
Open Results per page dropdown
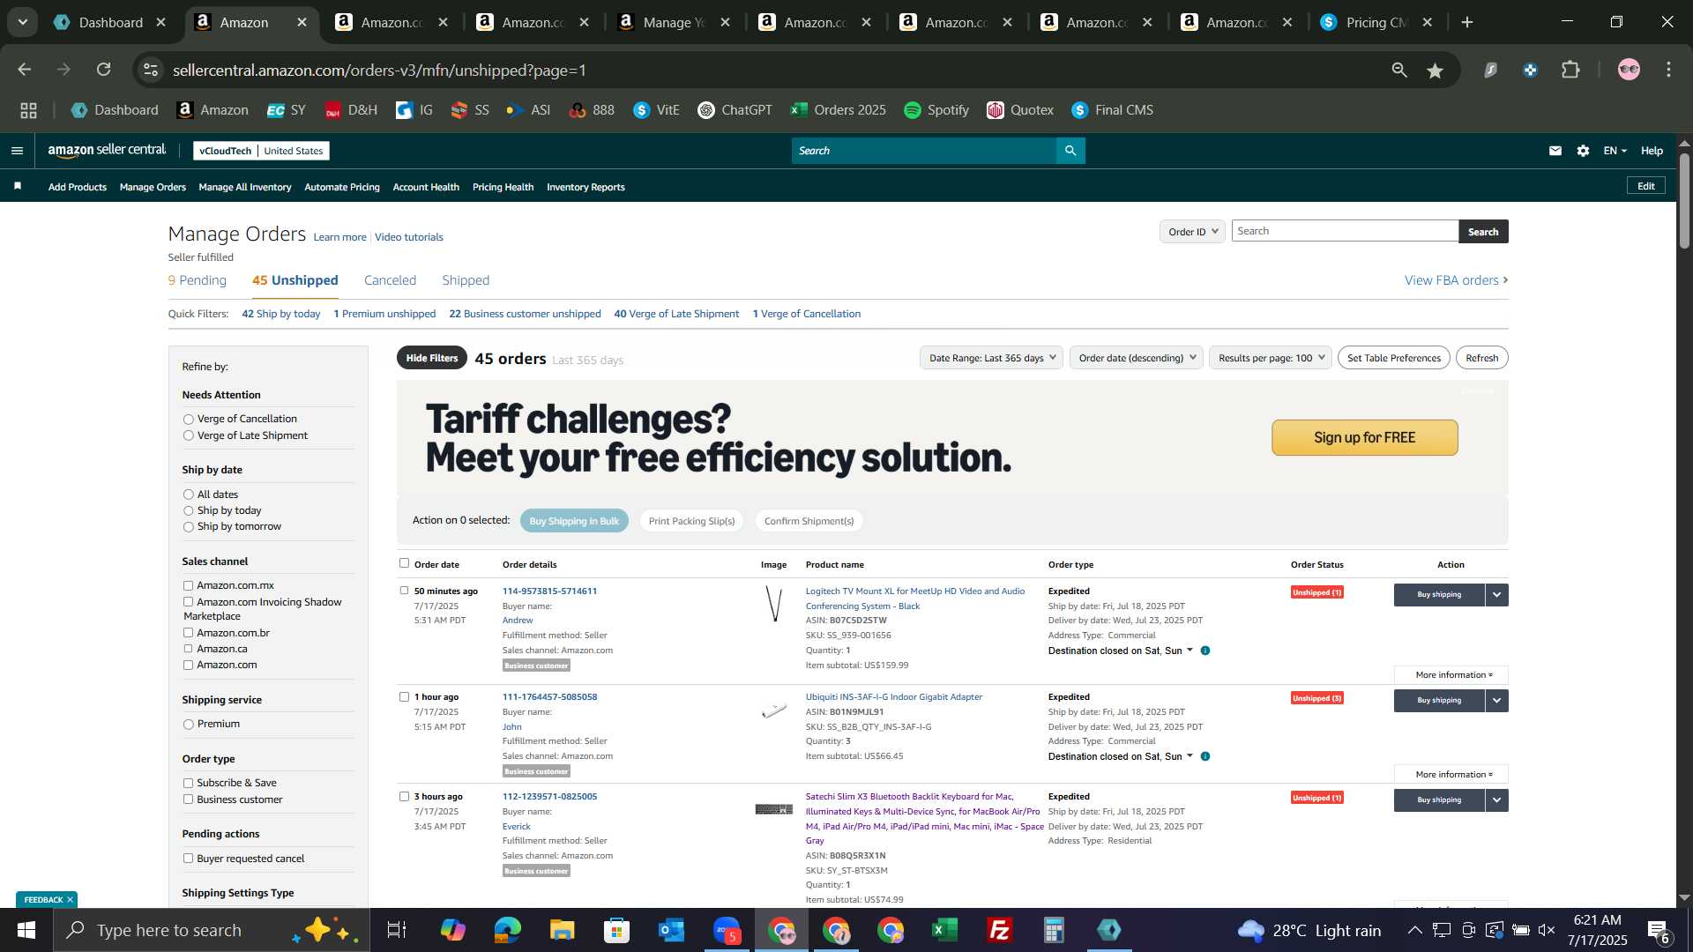point(1270,358)
